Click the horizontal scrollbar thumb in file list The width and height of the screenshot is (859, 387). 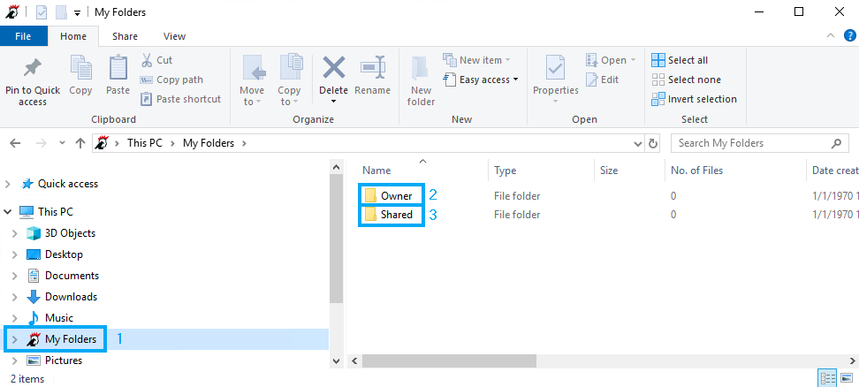(x=449, y=361)
